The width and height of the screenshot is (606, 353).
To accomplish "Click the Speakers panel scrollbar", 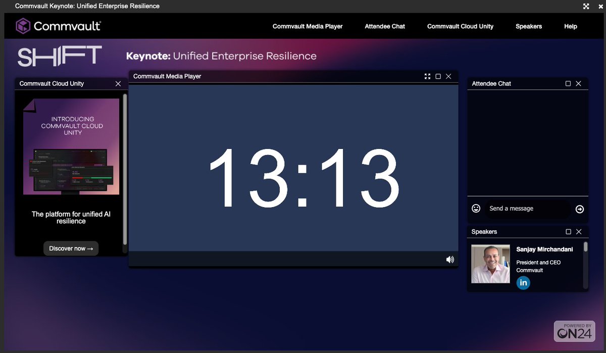I will pyautogui.click(x=586, y=246).
